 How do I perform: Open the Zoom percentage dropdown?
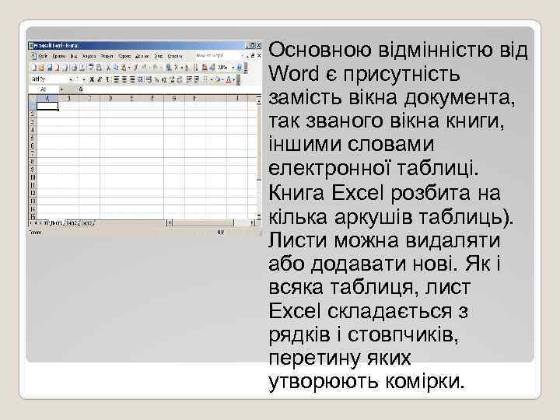tap(233, 68)
